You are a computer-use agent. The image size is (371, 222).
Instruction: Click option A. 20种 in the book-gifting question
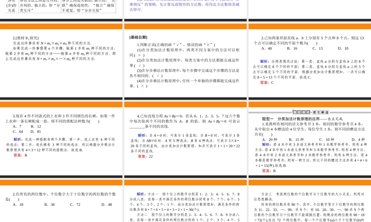tap(270, 139)
